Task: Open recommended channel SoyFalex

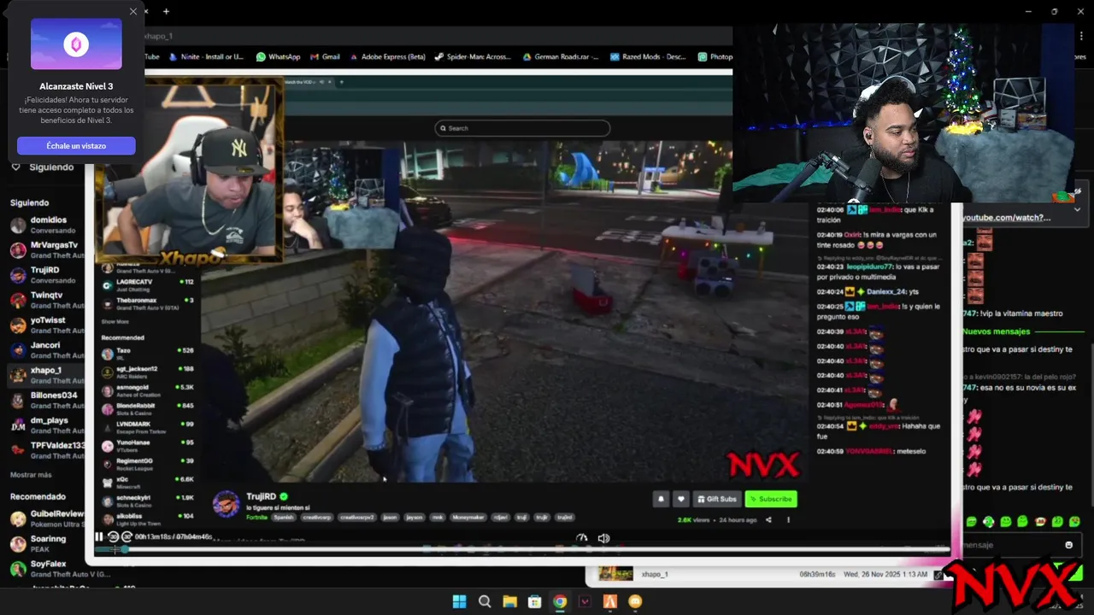Action: pyautogui.click(x=48, y=568)
